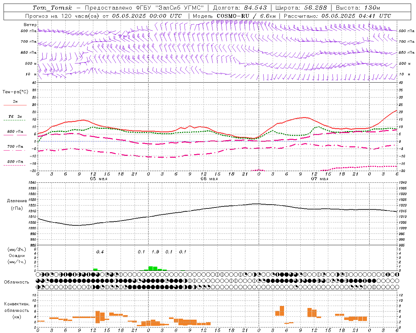The height and width of the screenshot is (333, 416).
Task: Click the Осадки panel label
Action: tap(17, 256)
